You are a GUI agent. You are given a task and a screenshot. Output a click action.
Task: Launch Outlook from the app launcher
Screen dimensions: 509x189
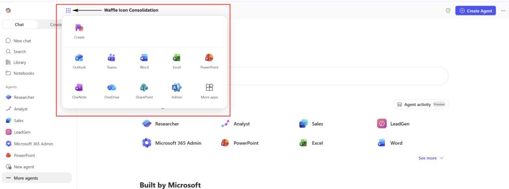pos(79,62)
